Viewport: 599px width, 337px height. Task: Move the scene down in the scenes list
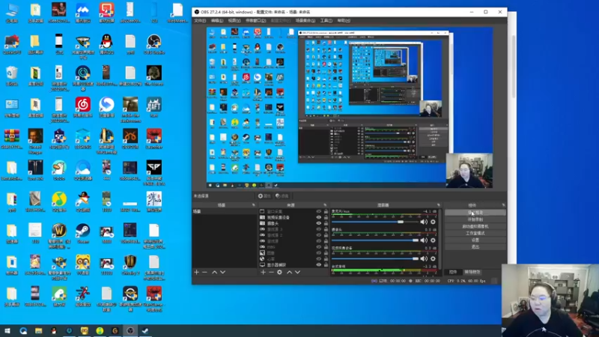[222, 272]
